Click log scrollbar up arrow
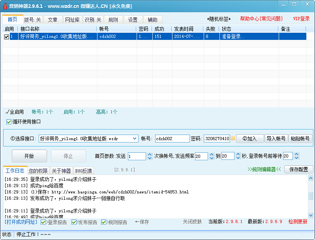315x240 pixels. coord(311,178)
